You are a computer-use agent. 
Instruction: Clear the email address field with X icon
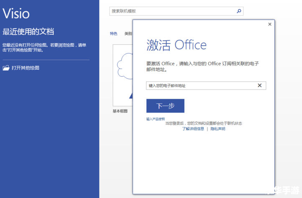pyautogui.click(x=260, y=85)
